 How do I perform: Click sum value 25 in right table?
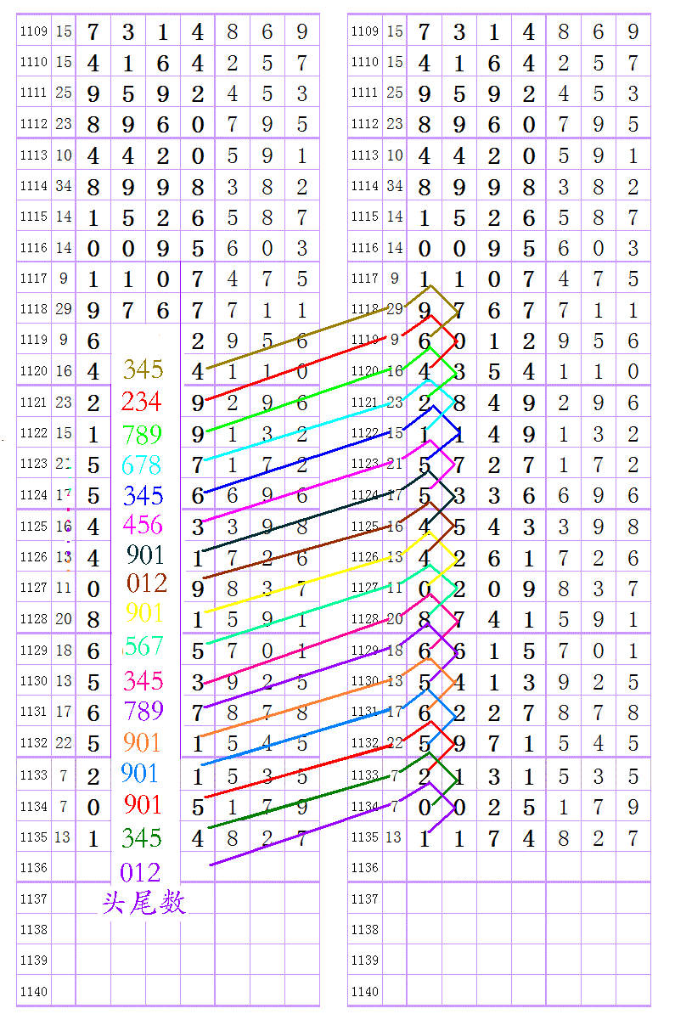pyautogui.click(x=395, y=93)
